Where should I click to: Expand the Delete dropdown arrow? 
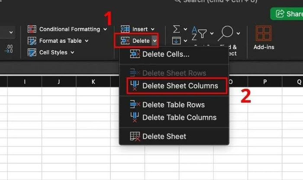tap(155, 41)
